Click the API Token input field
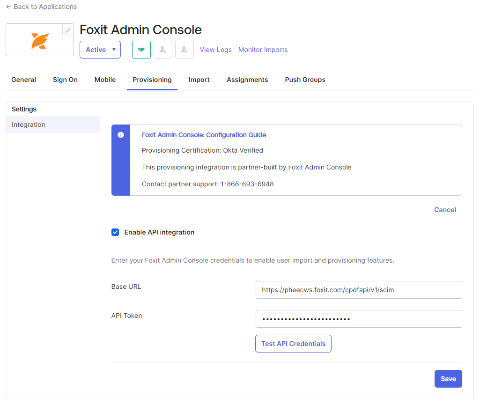The width and height of the screenshot is (480, 404). 359,319
